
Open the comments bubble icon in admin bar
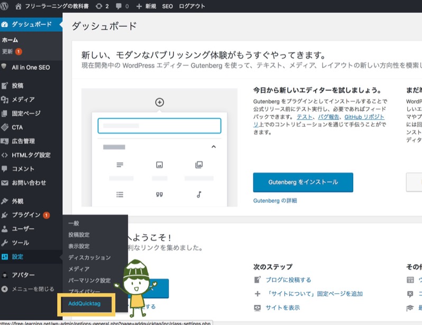coord(118,6)
